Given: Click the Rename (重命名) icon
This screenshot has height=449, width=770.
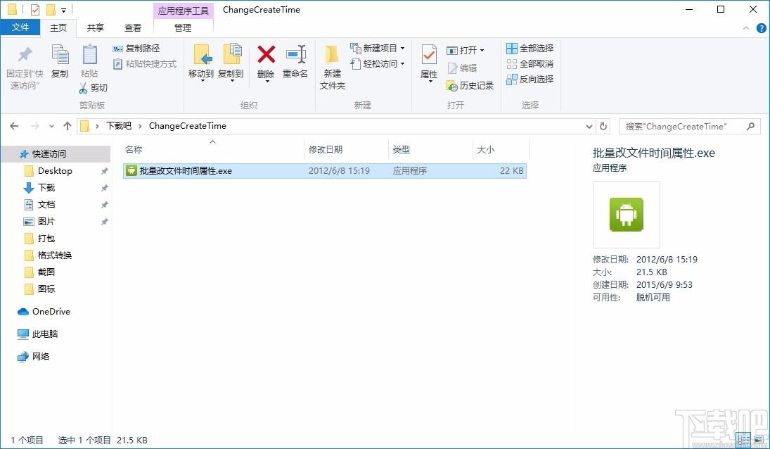Looking at the screenshot, I should [295, 54].
